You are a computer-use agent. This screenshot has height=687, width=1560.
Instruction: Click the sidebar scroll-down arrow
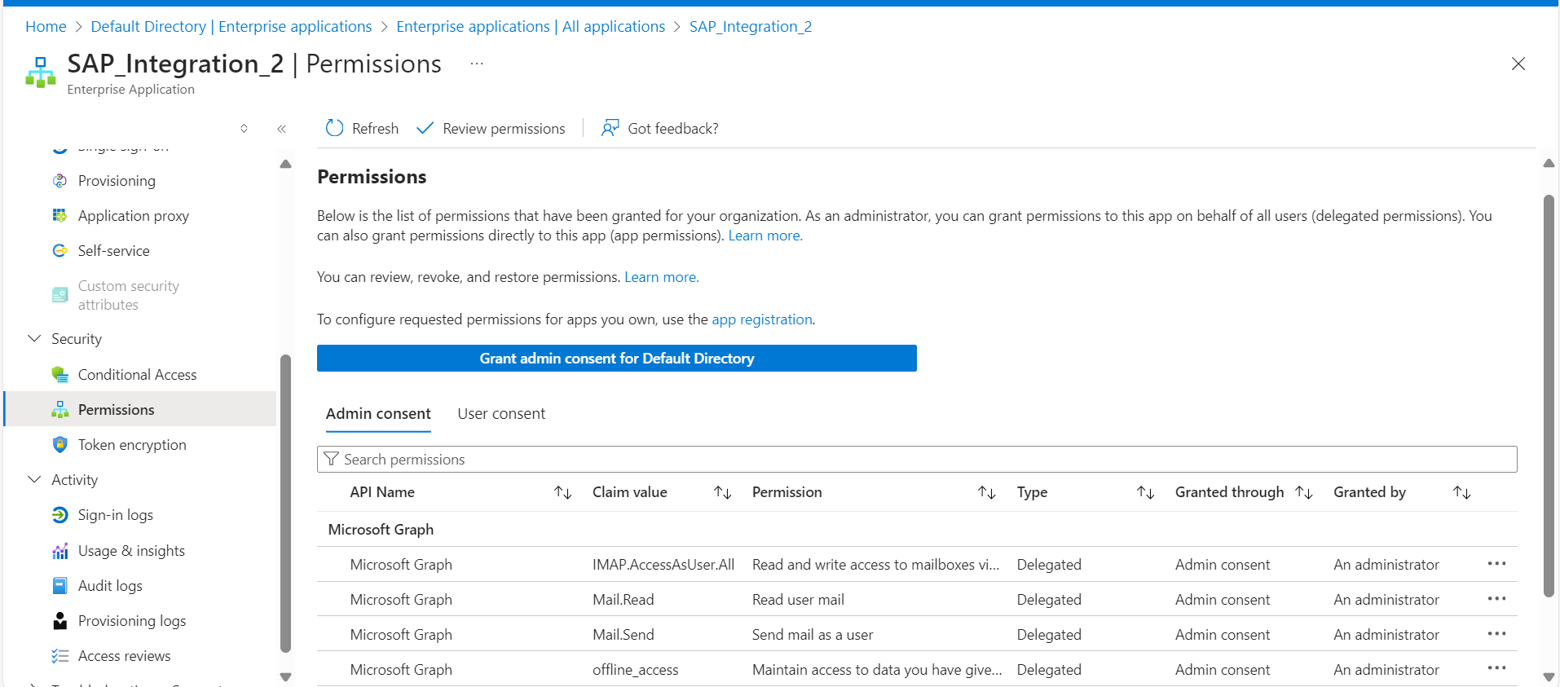285,676
